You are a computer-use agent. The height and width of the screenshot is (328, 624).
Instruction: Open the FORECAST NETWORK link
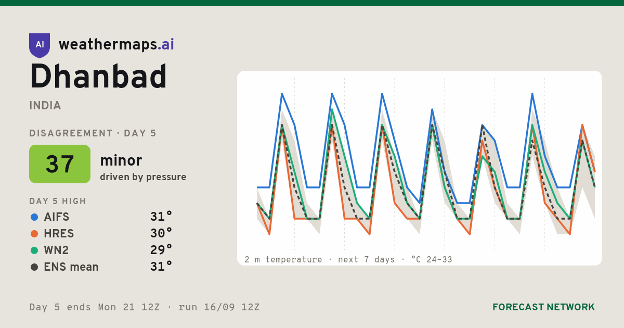tap(543, 307)
